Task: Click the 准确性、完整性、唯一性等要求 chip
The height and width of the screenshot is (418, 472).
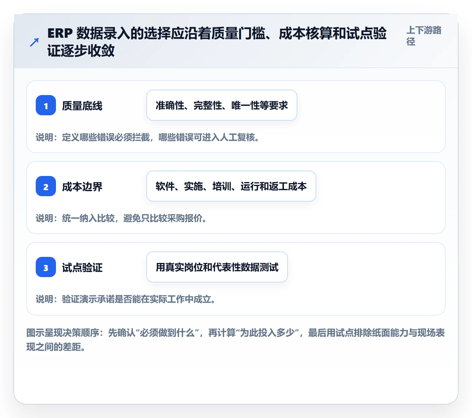Action: coord(222,105)
